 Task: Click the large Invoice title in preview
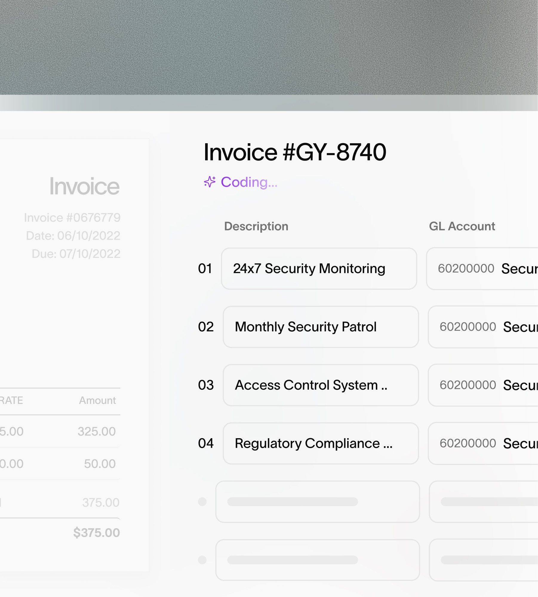(x=84, y=186)
